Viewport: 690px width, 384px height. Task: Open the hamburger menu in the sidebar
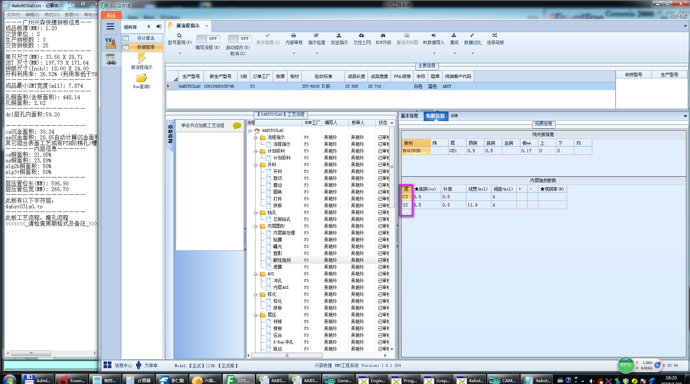tap(110, 27)
